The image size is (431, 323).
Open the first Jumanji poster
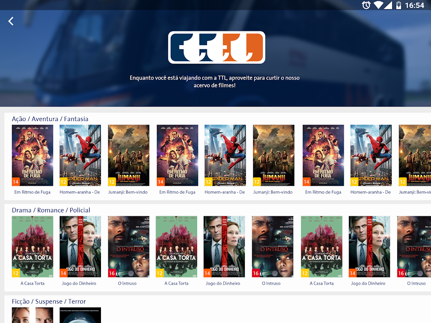pyautogui.click(x=128, y=155)
